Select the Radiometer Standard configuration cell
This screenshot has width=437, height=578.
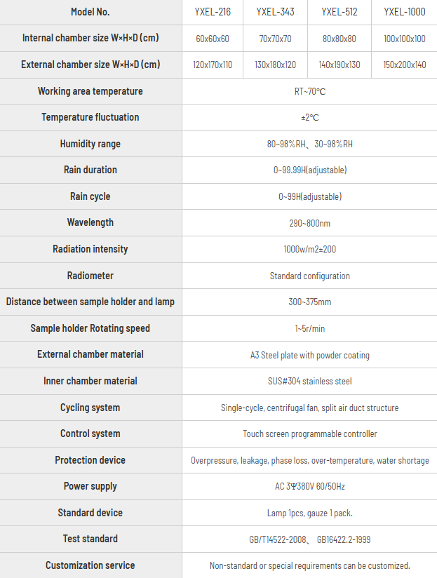[310, 276]
